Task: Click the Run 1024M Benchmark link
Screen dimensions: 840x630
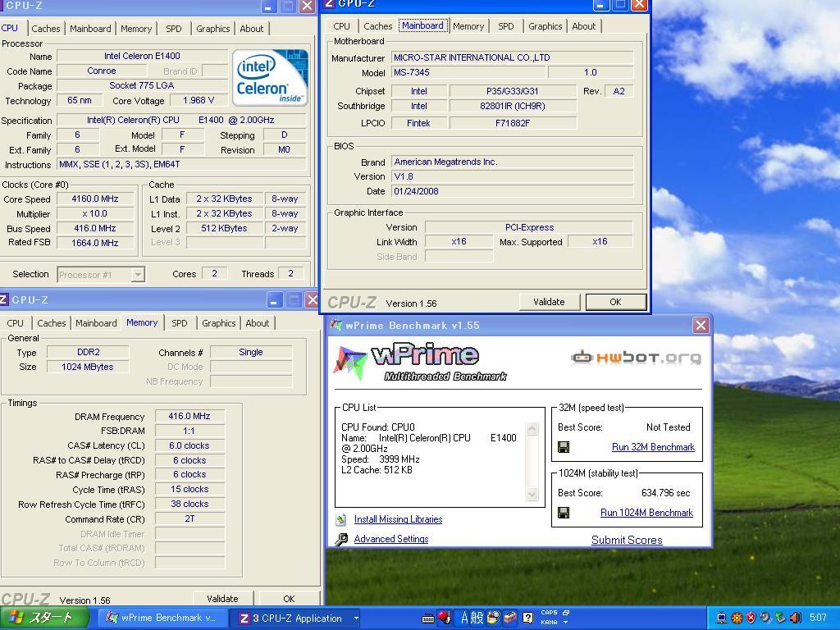Action: pos(646,513)
